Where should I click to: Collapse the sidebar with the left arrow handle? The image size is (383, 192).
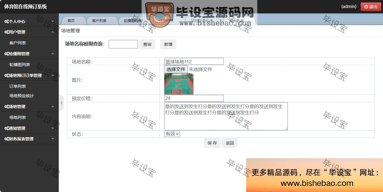pos(61,103)
